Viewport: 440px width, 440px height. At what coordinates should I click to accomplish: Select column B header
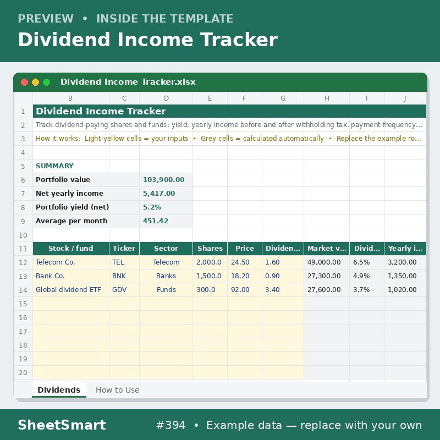tap(71, 98)
